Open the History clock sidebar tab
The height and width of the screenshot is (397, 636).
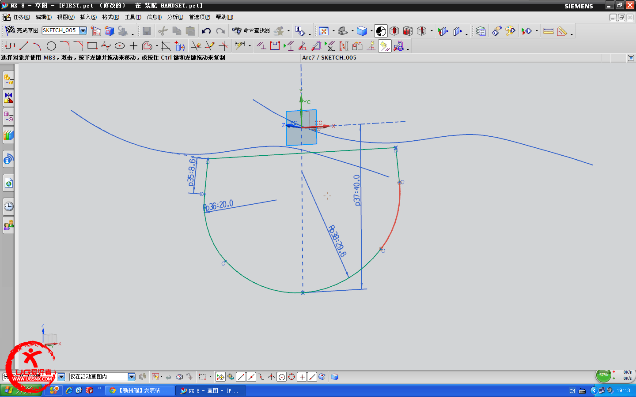pyautogui.click(x=8, y=206)
